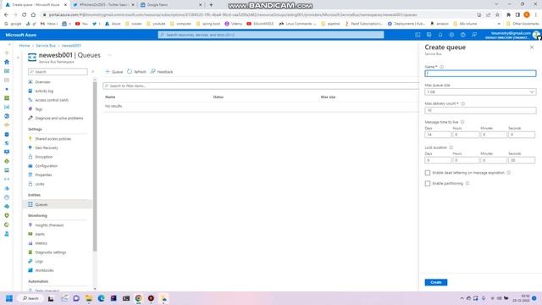
Task: Click the Dashboard icon in left rail
Action: 7,71
